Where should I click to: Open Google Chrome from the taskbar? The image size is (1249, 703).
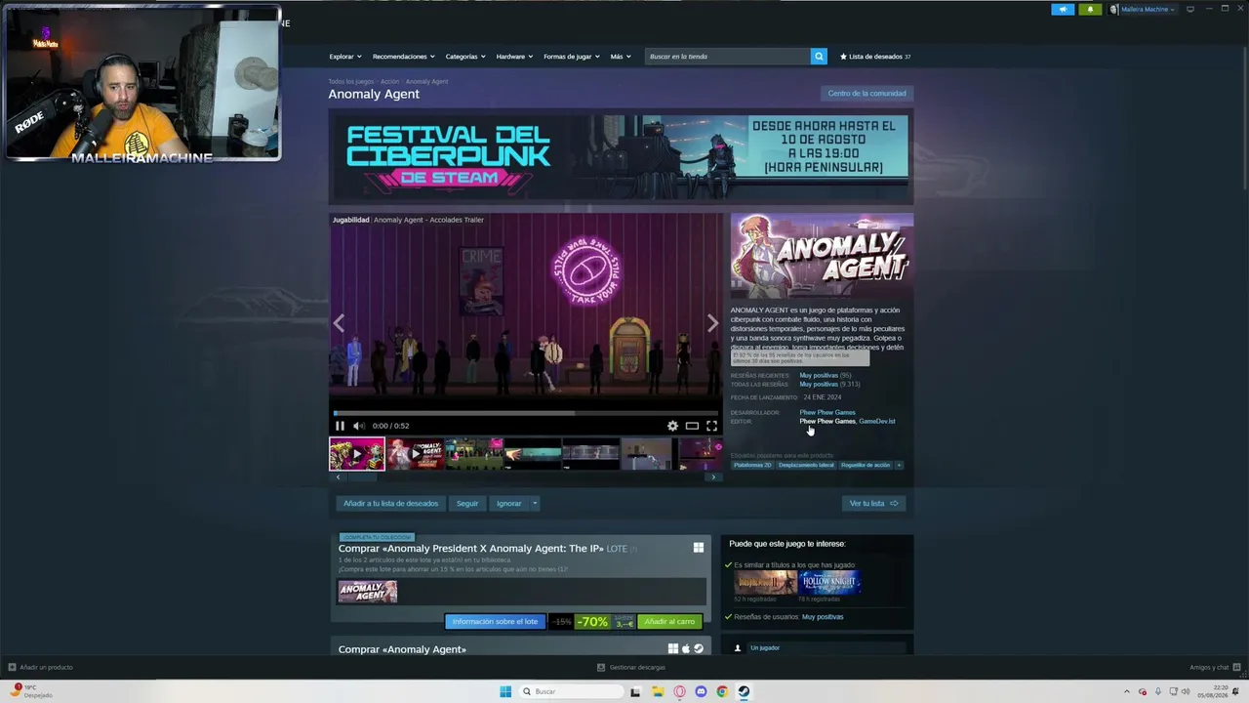(722, 691)
